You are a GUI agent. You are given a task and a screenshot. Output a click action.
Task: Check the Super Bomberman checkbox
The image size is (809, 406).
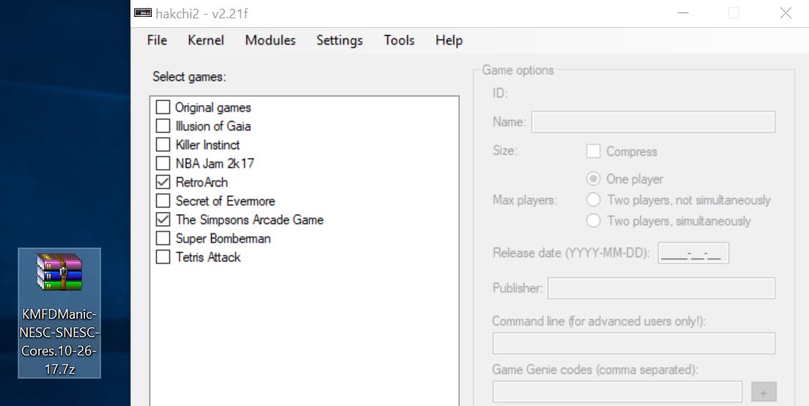(163, 238)
